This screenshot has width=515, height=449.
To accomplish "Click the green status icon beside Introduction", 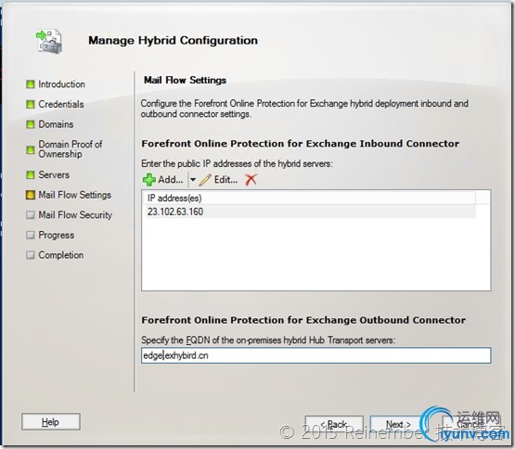I will point(31,84).
